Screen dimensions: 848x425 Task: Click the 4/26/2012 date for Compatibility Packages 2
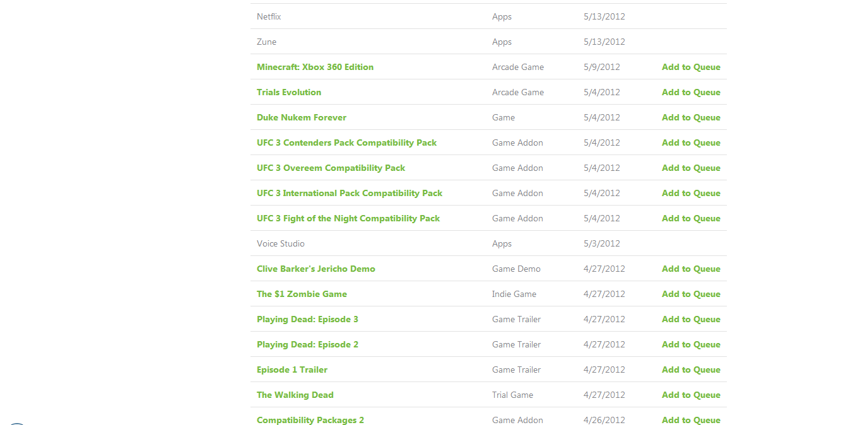tap(604, 420)
